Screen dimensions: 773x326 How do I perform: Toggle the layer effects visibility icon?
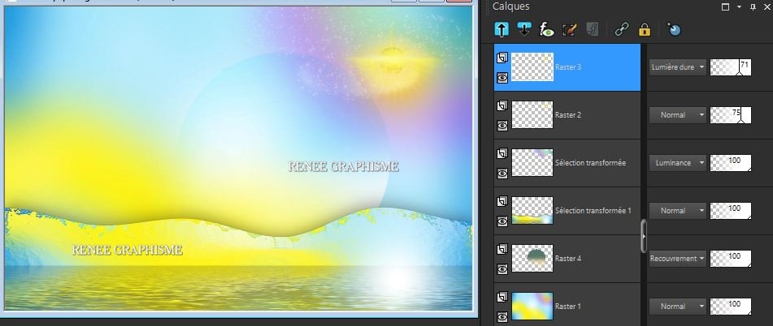(547, 29)
